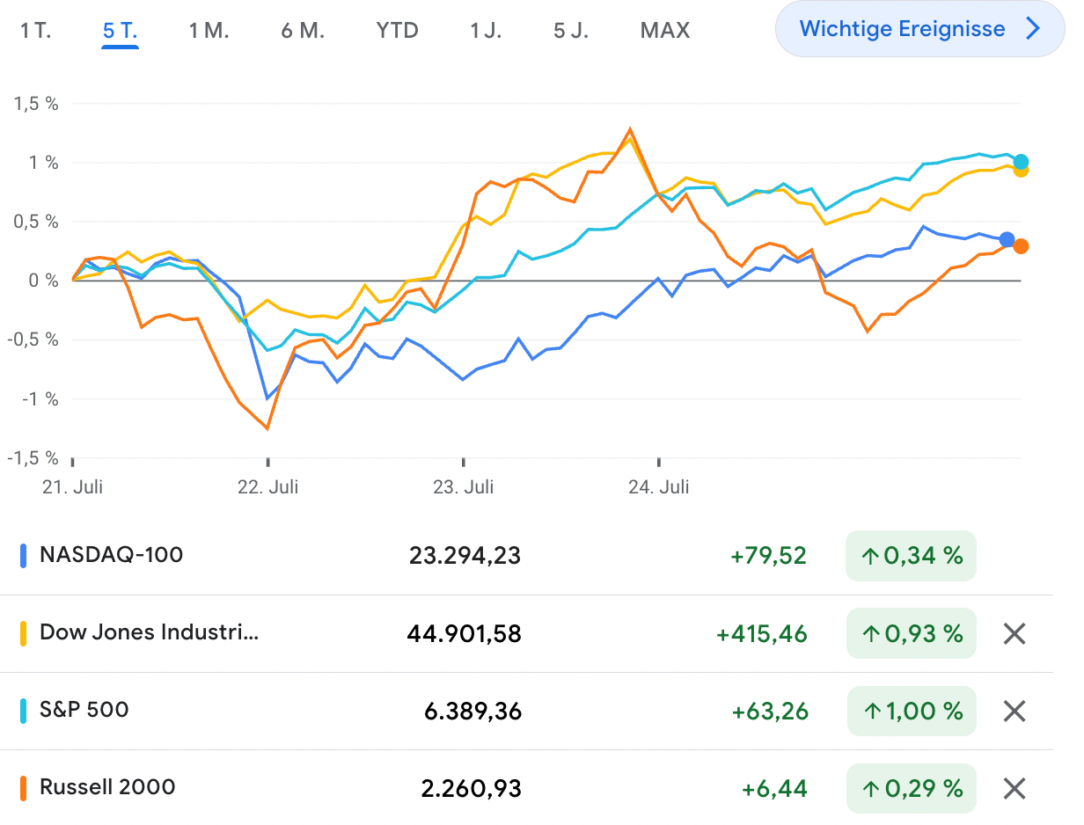
Task: Click the yellow Dow Jones endpoint dot on chart
Action: (x=1021, y=169)
